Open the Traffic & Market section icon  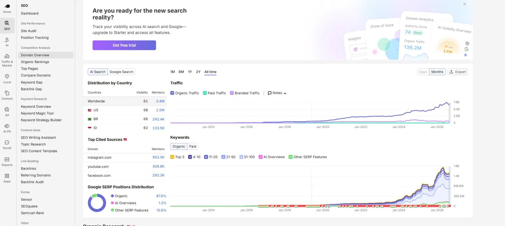7,60
